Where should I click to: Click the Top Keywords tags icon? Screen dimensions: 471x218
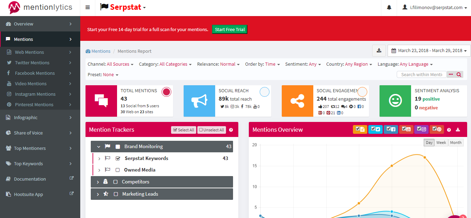click(x=8, y=164)
